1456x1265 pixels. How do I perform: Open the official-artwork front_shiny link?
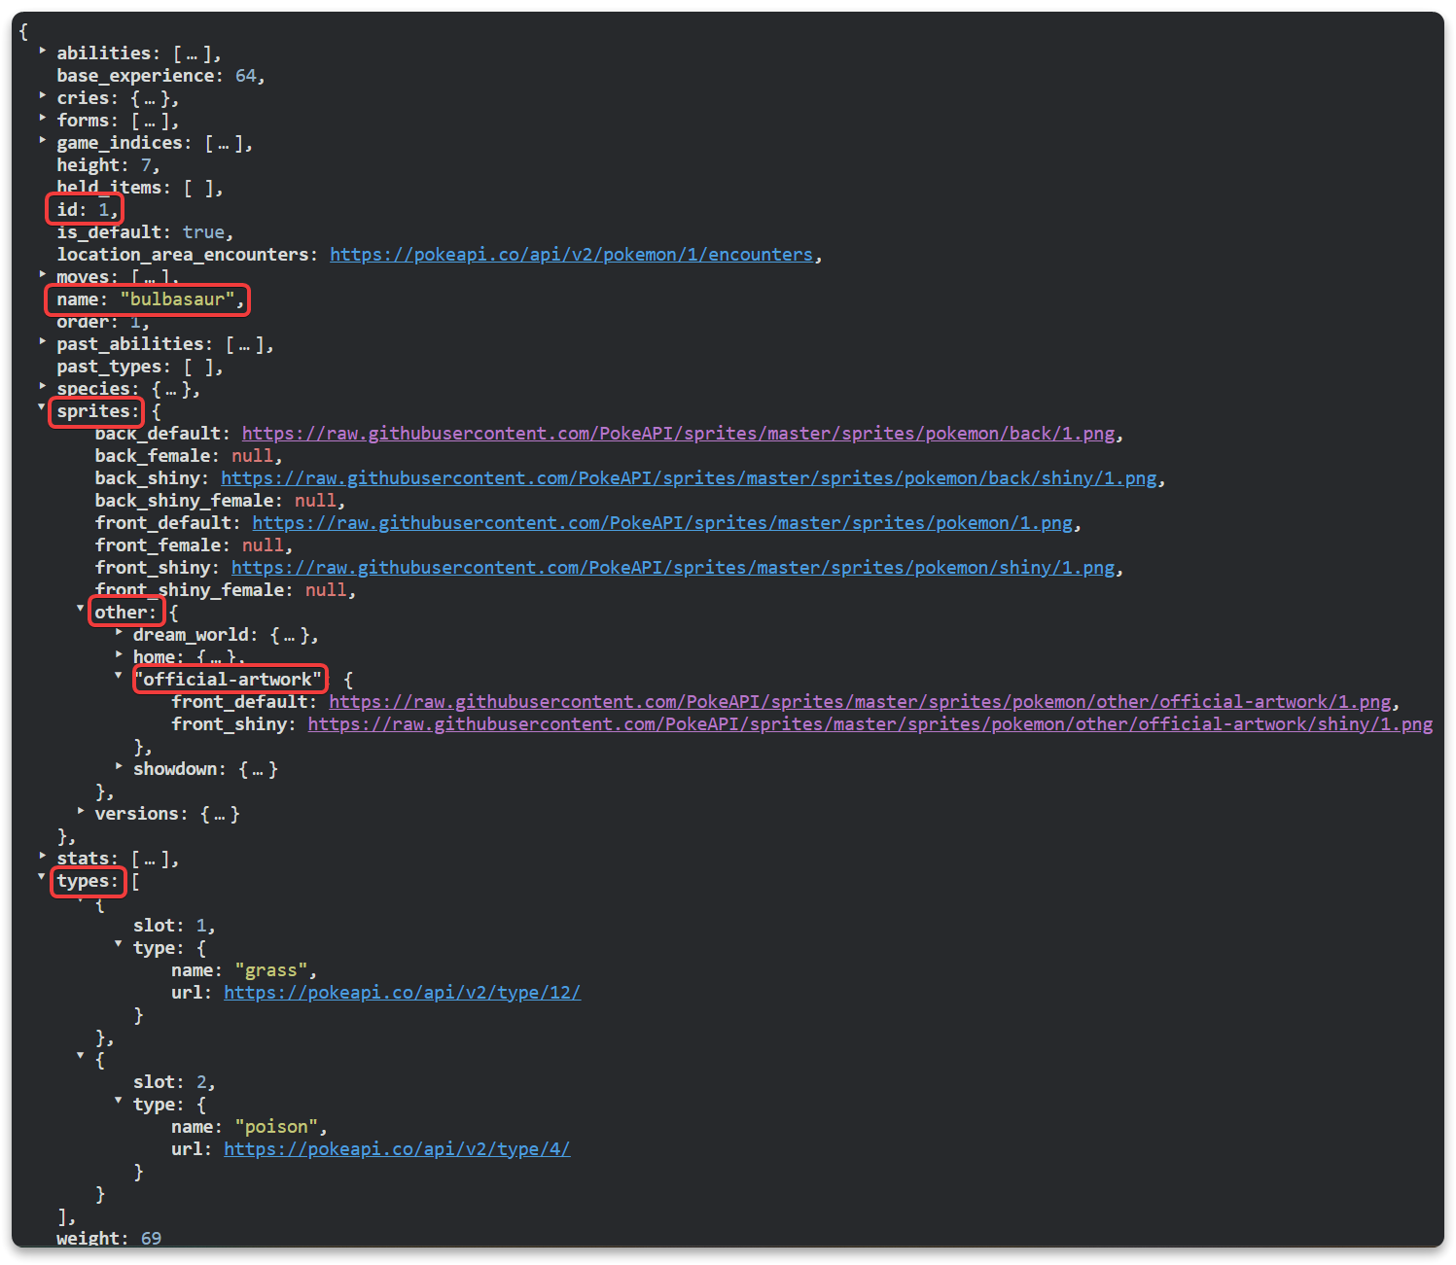870,723
